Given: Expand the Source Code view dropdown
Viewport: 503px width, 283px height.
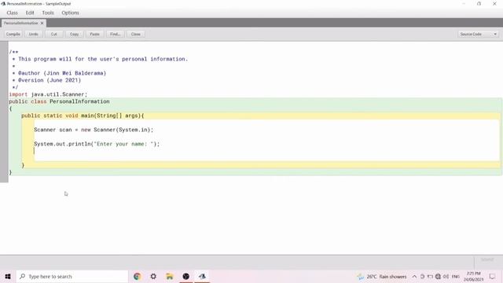Looking at the screenshot, I should 478,34.
